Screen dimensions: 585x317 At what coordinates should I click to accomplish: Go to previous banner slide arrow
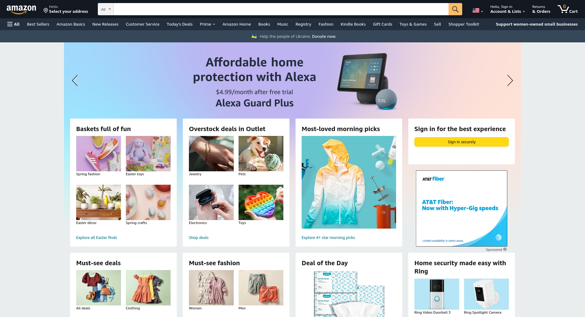pos(75,80)
